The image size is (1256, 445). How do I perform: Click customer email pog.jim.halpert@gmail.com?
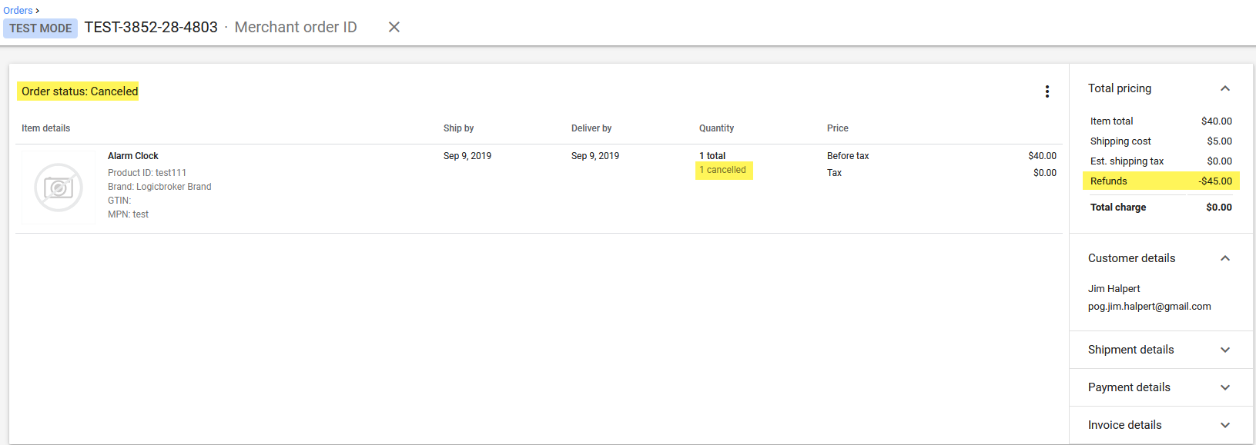[x=1149, y=307]
